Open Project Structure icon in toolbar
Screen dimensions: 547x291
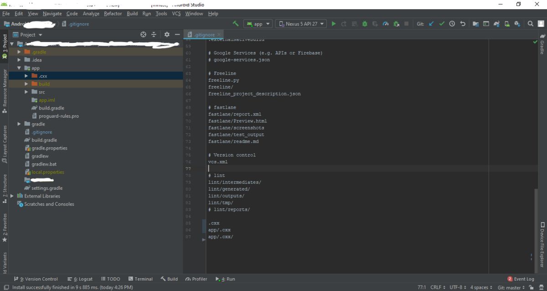click(475, 24)
